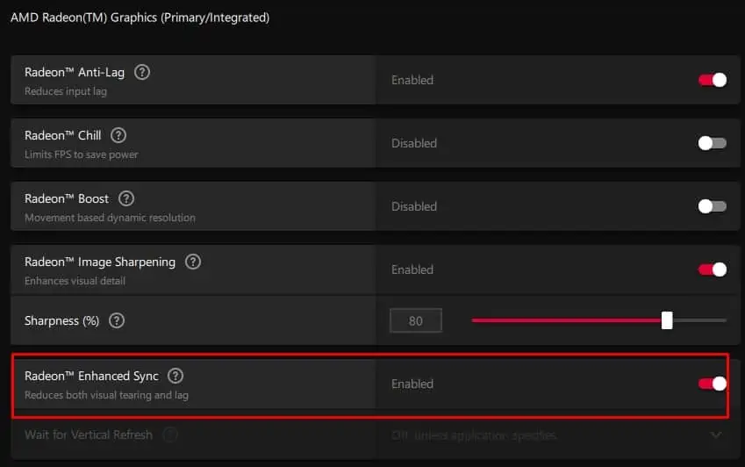Click the Radeon Chill help icon
Viewport: 745px width, 467px height.
(118, 135)
